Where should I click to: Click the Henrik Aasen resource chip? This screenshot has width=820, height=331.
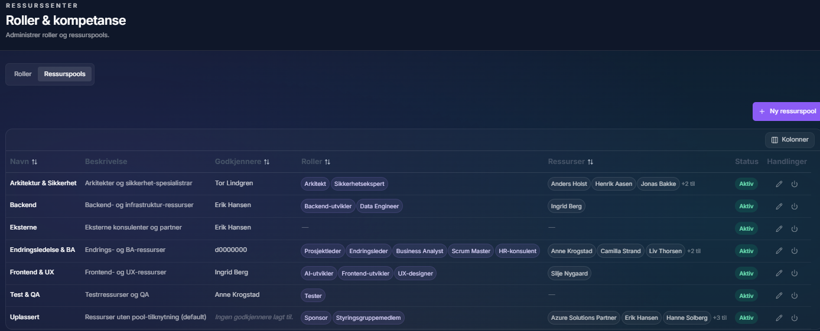tap(614, 184)
